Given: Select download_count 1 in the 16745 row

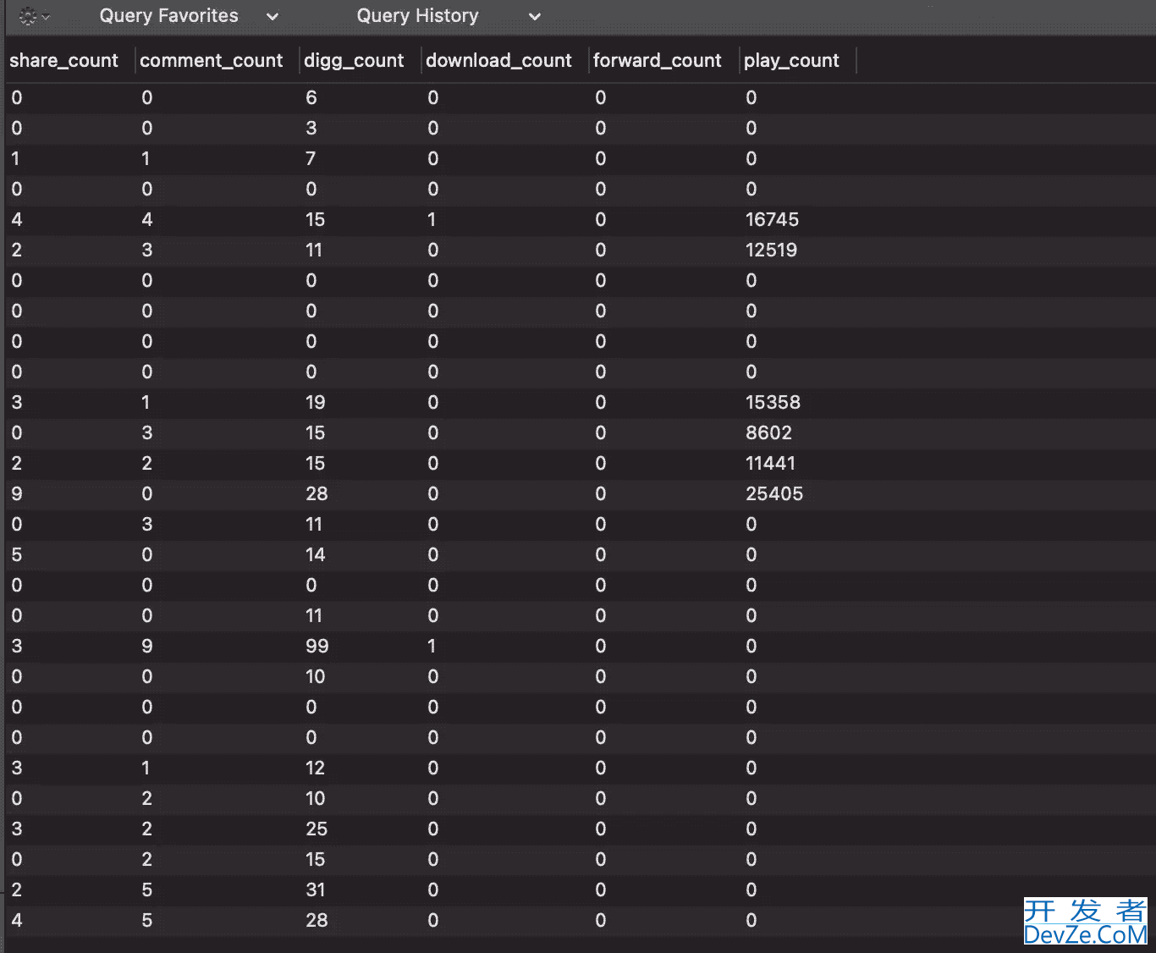Looking at the screenshot, I should pyautogui.click(x=432, y=220).
